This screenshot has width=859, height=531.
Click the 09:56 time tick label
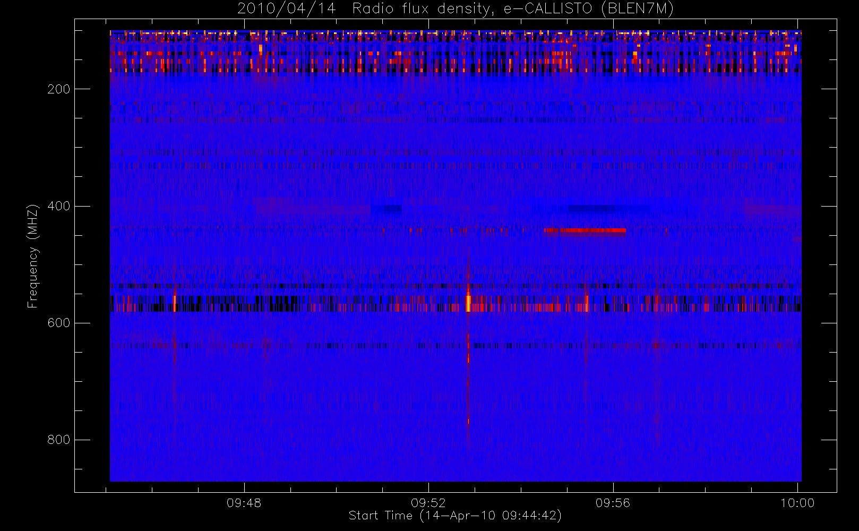(x=613, y=503)
